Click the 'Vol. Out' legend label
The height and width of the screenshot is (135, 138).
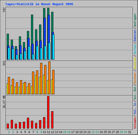pos(135,93)
